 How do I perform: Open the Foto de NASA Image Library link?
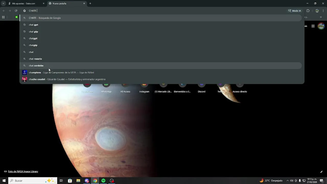[x=23, y=171]
